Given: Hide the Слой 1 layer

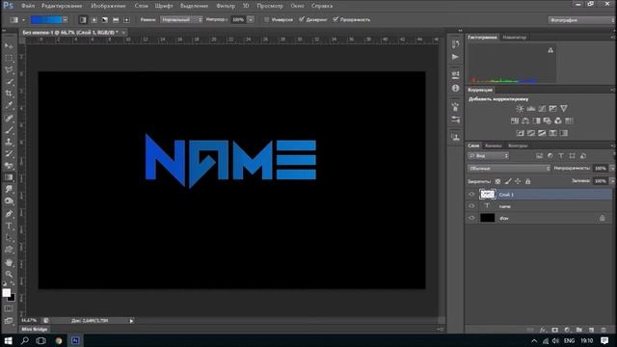Looking at the screenshot, I should 471,195.
